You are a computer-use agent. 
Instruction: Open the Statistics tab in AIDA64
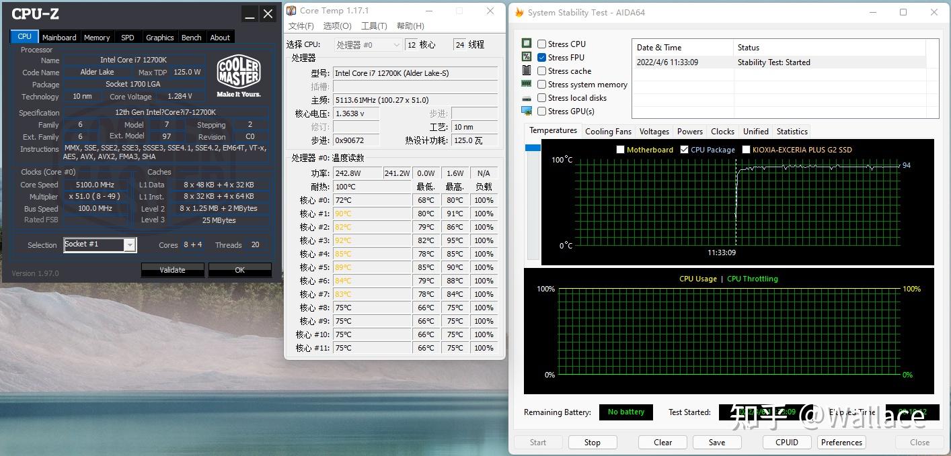coord(792,132)
